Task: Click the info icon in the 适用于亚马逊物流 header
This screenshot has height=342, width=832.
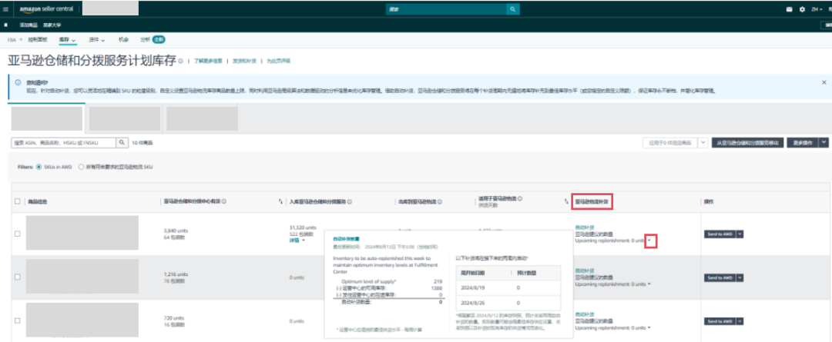Action: 520,198
